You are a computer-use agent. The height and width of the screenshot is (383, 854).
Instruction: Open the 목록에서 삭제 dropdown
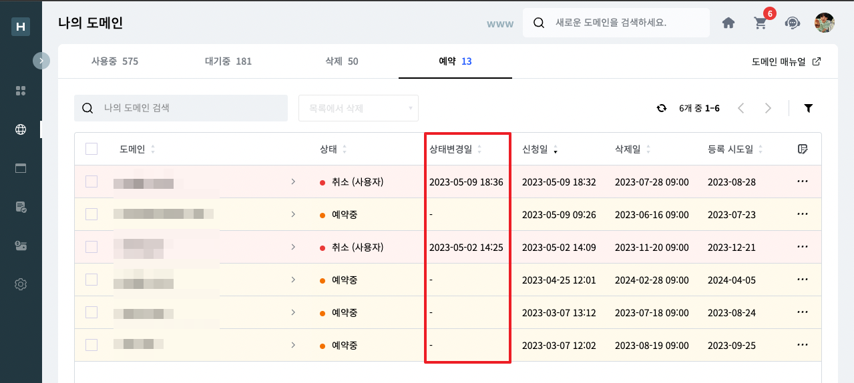pos(358,108)
